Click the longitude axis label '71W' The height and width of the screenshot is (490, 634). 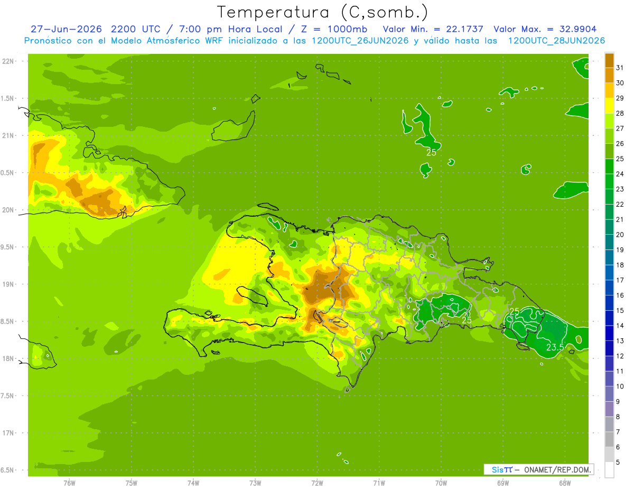pyautogui.click(x=379, y=483)
